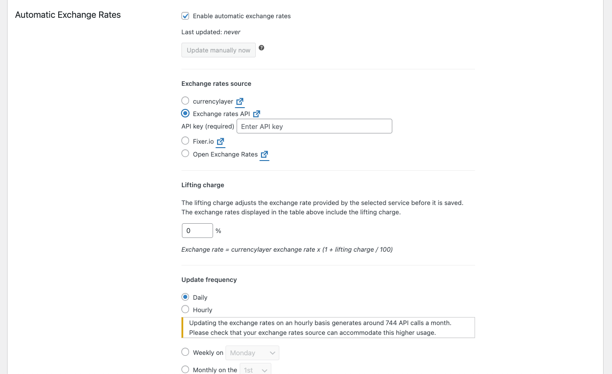Click the hourly API usage warning notice

click(x=328, y=327)
